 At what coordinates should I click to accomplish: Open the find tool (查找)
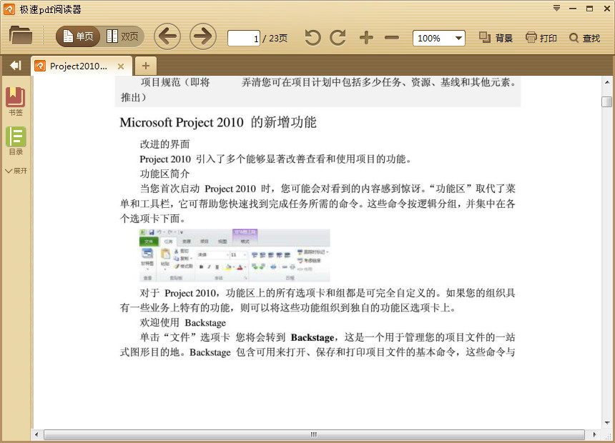(584, 38)
